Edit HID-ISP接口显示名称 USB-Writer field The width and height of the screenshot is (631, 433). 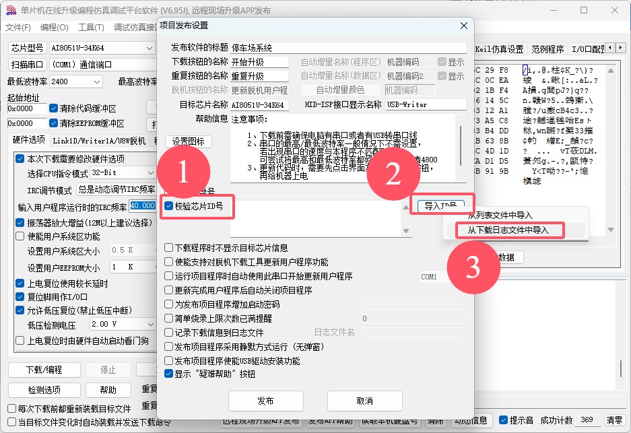tap(426, 104)
